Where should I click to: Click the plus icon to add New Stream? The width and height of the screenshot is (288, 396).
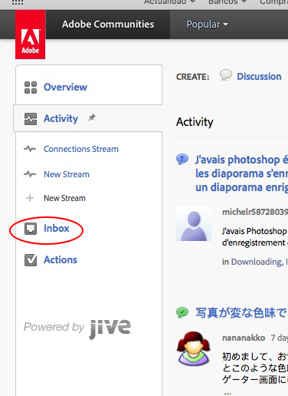(x=30, y=198)
